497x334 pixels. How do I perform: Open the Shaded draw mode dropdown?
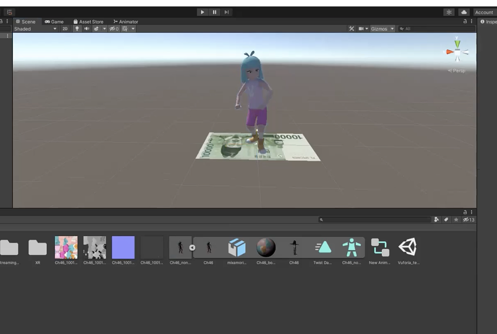coord(35,29)
